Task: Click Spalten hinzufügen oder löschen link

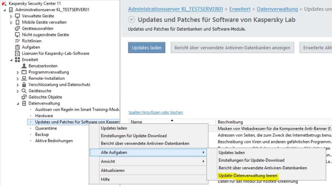Action: 156,112
